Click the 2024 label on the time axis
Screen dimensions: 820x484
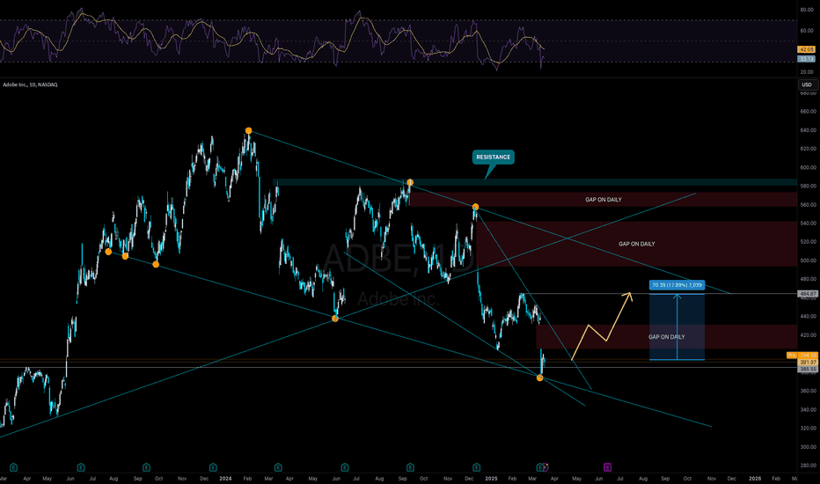[225, 478]
